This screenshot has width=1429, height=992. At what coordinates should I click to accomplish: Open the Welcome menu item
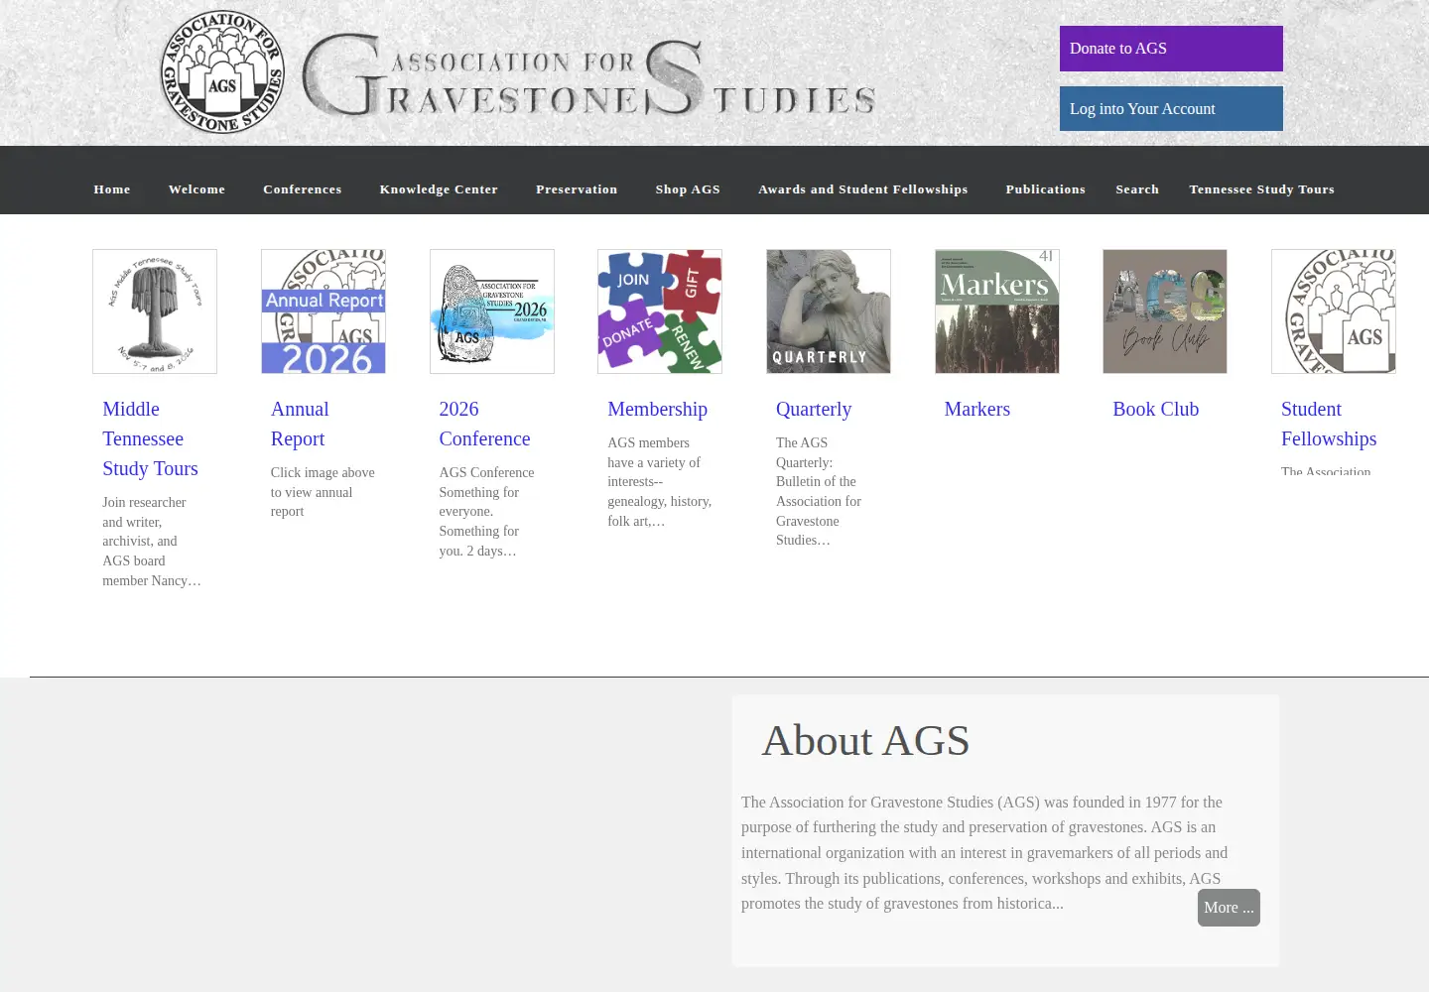click(x=196, y=189)
